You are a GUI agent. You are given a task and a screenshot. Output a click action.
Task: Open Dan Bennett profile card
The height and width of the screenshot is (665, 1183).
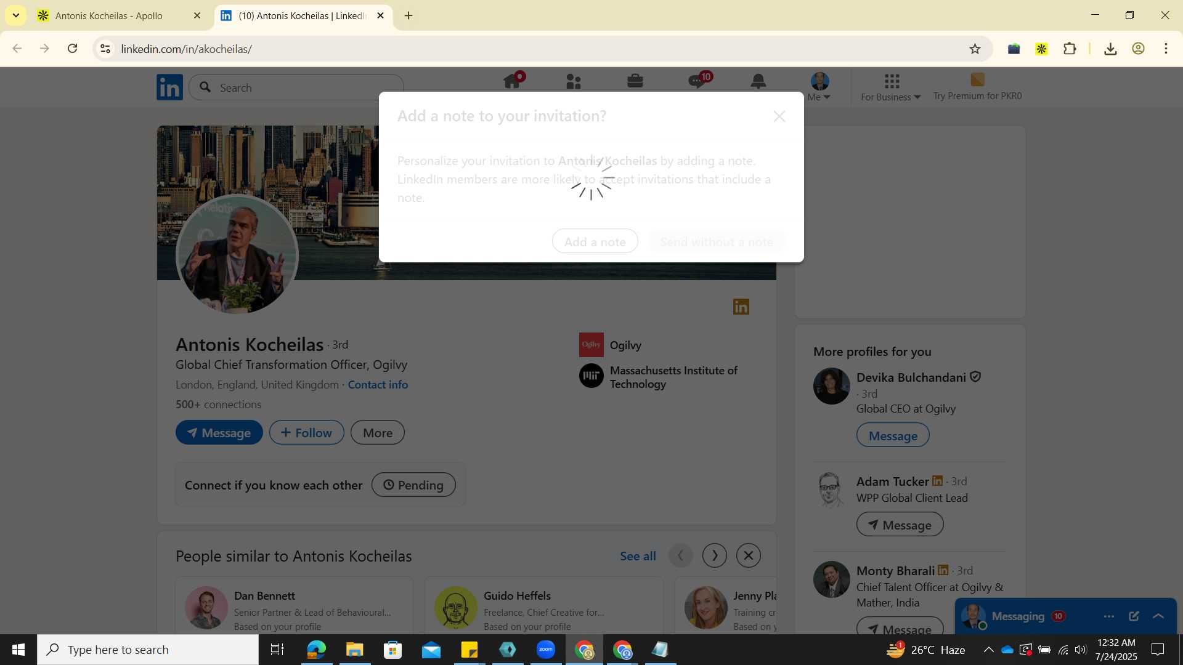[295, 606]
